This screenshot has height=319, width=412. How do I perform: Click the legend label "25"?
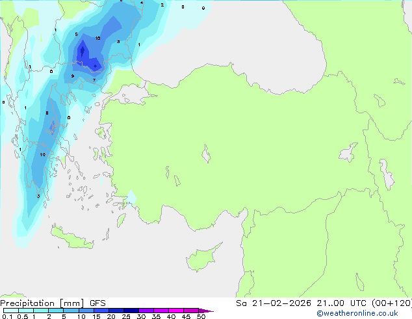tap(126, 316)
